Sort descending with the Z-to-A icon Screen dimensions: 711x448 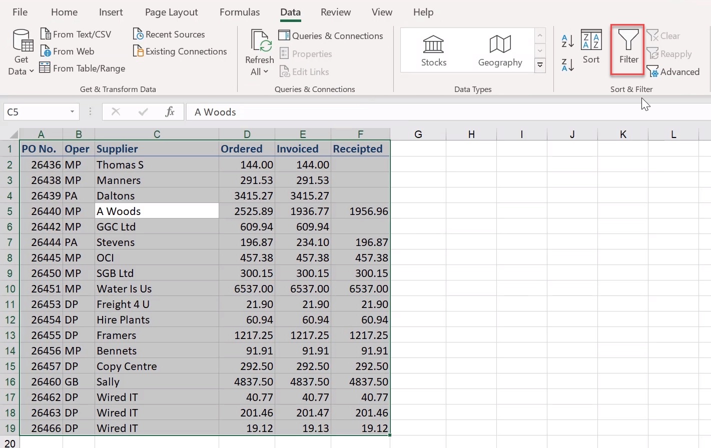pos(567,65)
